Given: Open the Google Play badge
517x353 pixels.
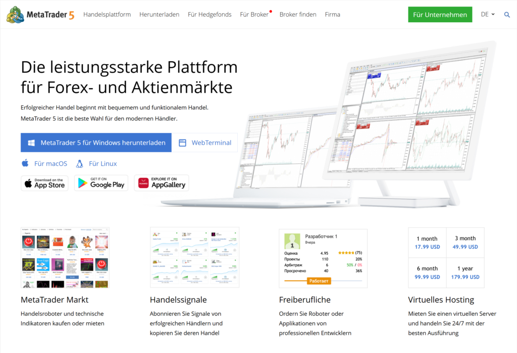Looking at the screenshot, I should [101, 183].
